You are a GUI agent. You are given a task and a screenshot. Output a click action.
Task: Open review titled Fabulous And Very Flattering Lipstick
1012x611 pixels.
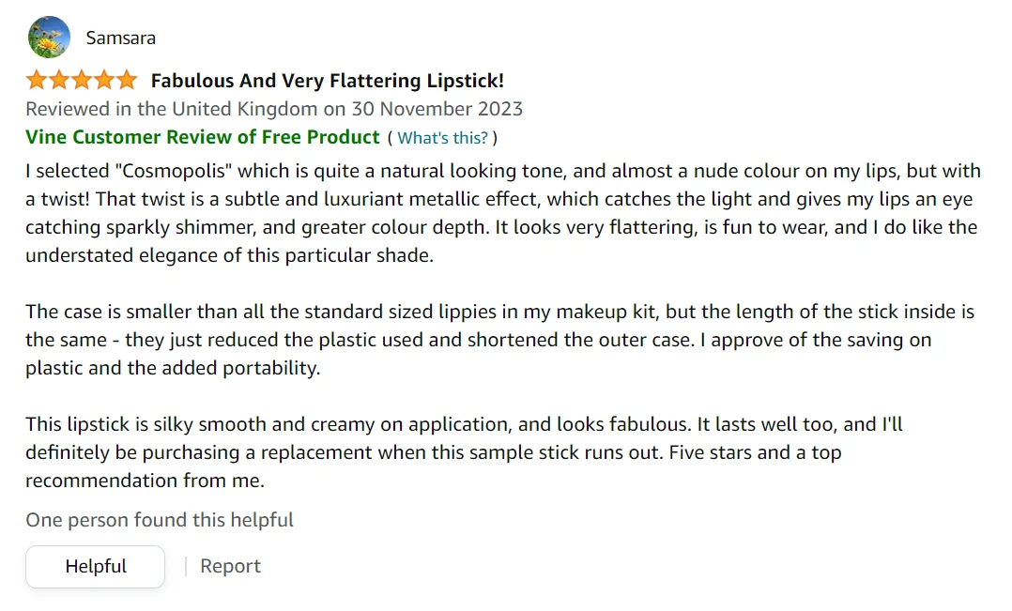(x=327, y=82)
